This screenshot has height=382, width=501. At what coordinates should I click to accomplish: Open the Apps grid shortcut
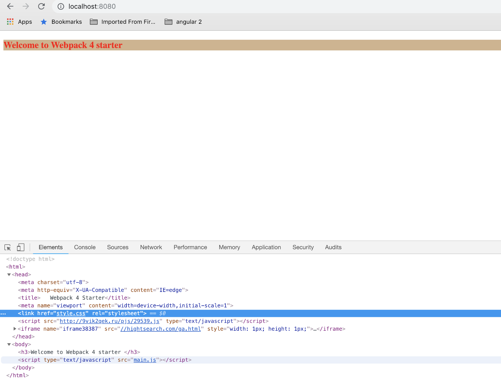pos(19,22)
